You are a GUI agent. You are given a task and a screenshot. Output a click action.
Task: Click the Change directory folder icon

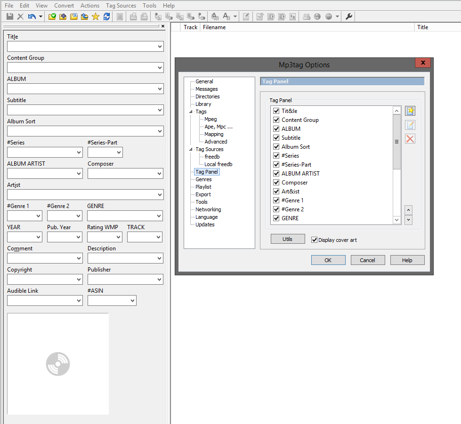point(52,16)
